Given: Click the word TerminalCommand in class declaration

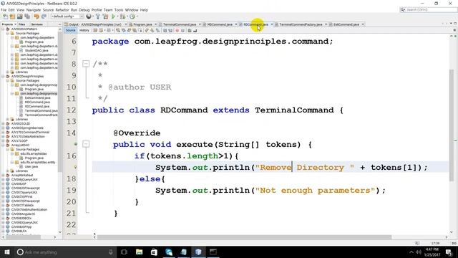Looking at the screenshot, I should [x=294, y=110].
